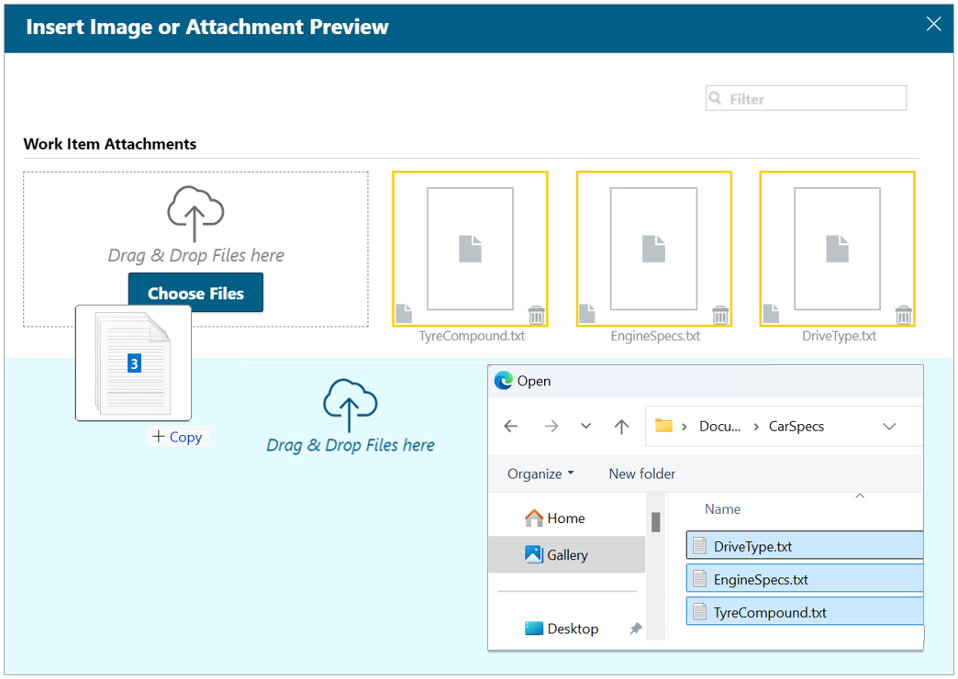Click the cloud upload icon in the dashed drop zone
Screen dimensions: 958x679
[195, 213]
